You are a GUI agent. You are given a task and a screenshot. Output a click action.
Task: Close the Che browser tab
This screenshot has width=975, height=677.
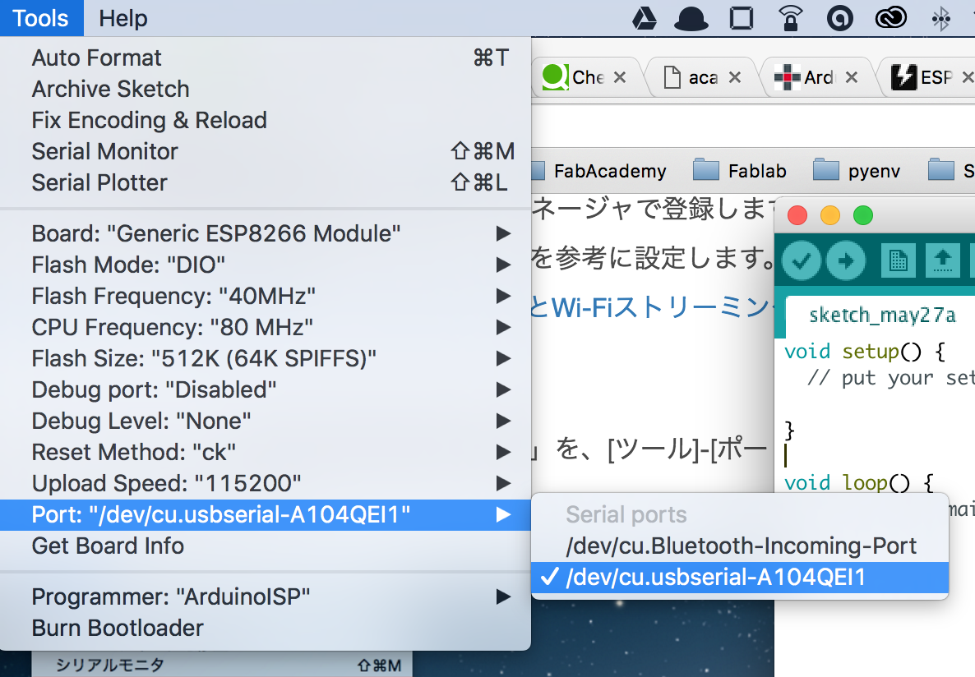[619, 77]
